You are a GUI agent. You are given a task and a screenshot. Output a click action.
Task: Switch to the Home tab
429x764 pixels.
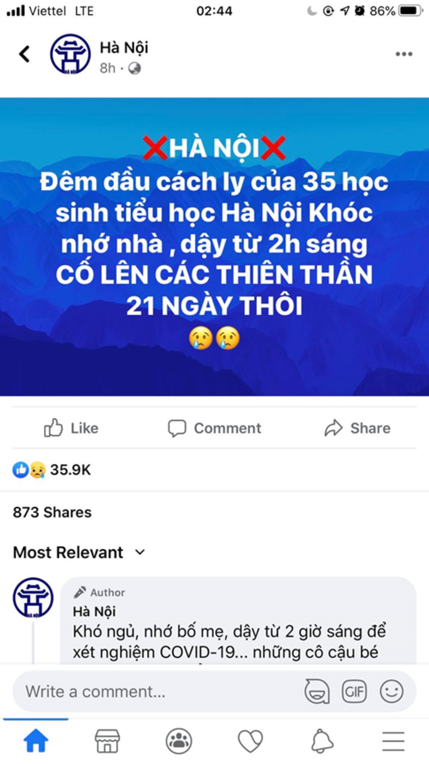(36, 741)
